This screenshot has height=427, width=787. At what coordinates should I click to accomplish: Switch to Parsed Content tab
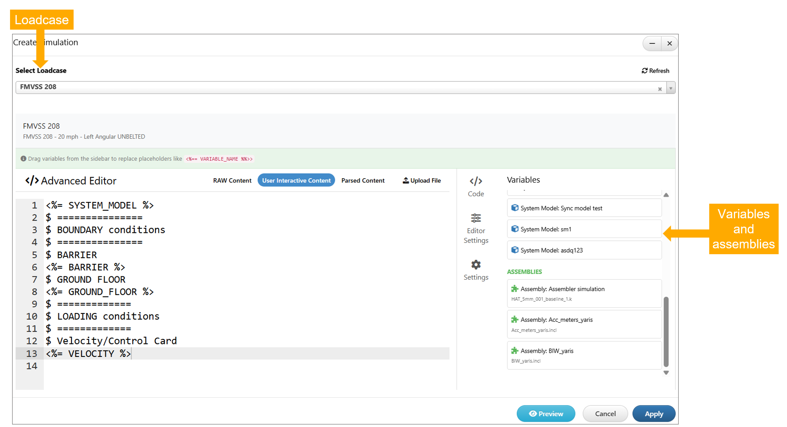pos(363,181)
